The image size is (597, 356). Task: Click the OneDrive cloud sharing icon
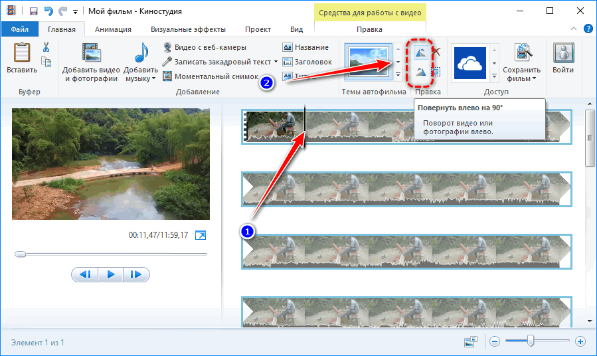[x=470, y=63]
